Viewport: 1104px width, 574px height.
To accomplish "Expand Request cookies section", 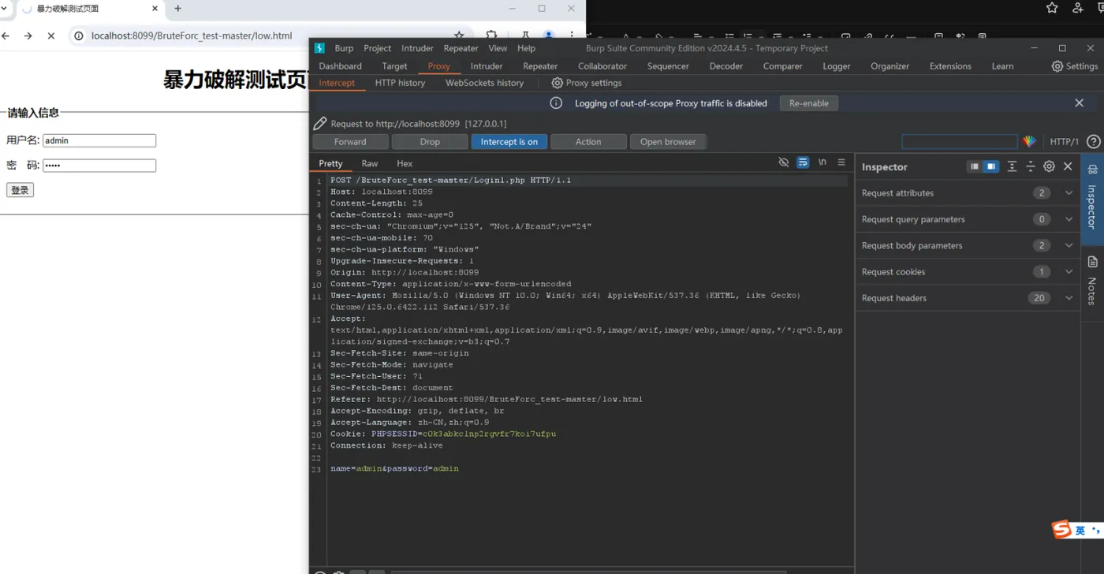I will pos(968,272).
